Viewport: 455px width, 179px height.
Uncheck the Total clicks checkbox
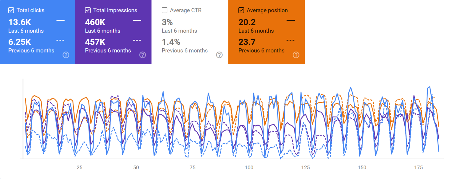pos(11,10)
